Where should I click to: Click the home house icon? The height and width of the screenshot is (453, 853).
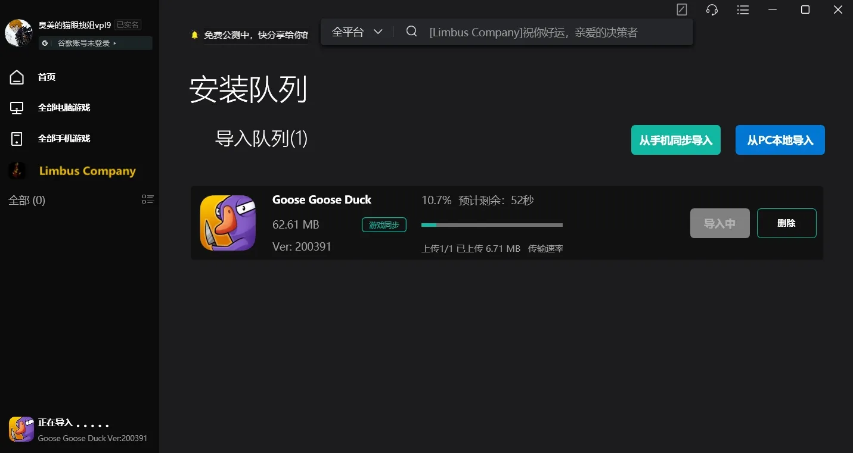[x=17, y=77]
